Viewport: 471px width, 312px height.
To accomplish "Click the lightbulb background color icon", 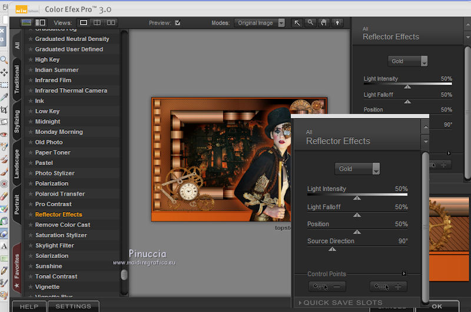I will [x=337, y=23].
